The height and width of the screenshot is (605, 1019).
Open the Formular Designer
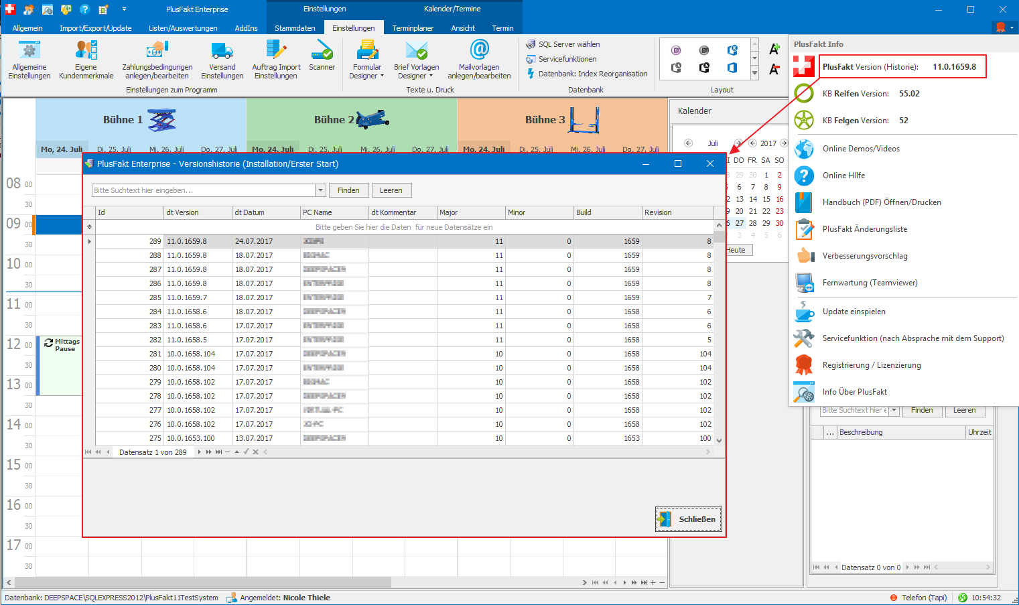[366, 60]
